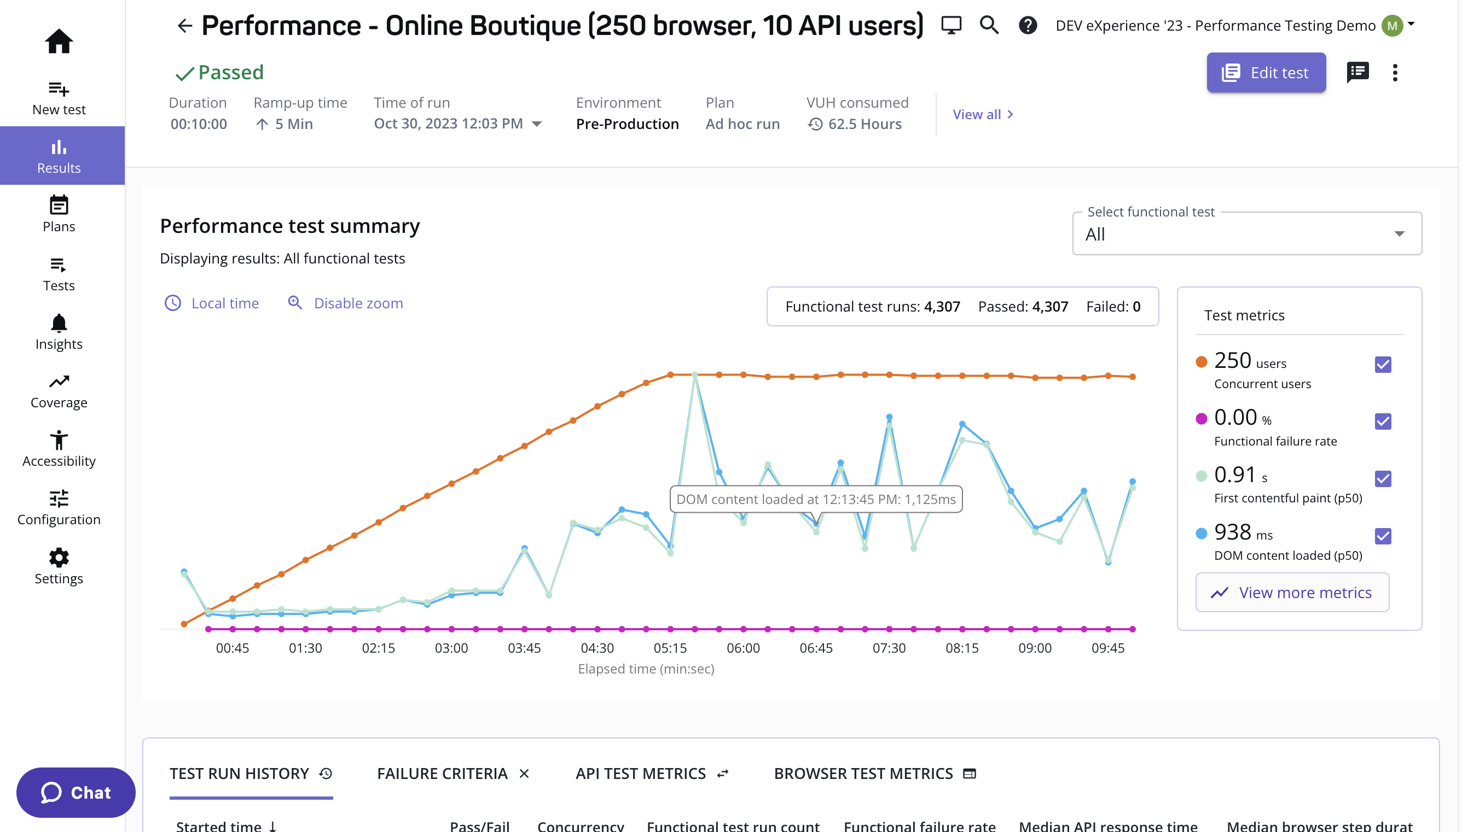
Task: Open the Time of run dropdown arrow
Action: pos(536,124)
